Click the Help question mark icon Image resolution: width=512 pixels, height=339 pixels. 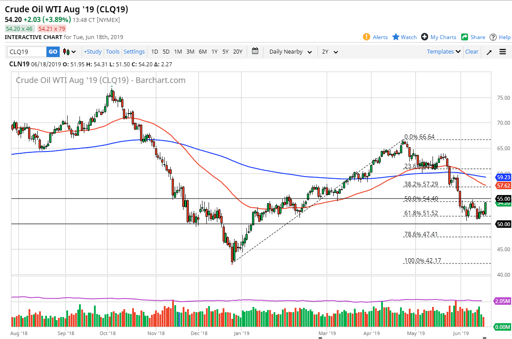[493, 37]
